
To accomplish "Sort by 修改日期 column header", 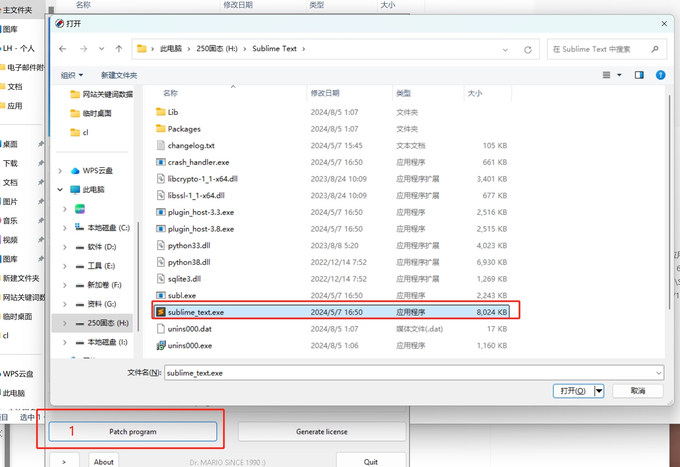I will click(325, 93).
